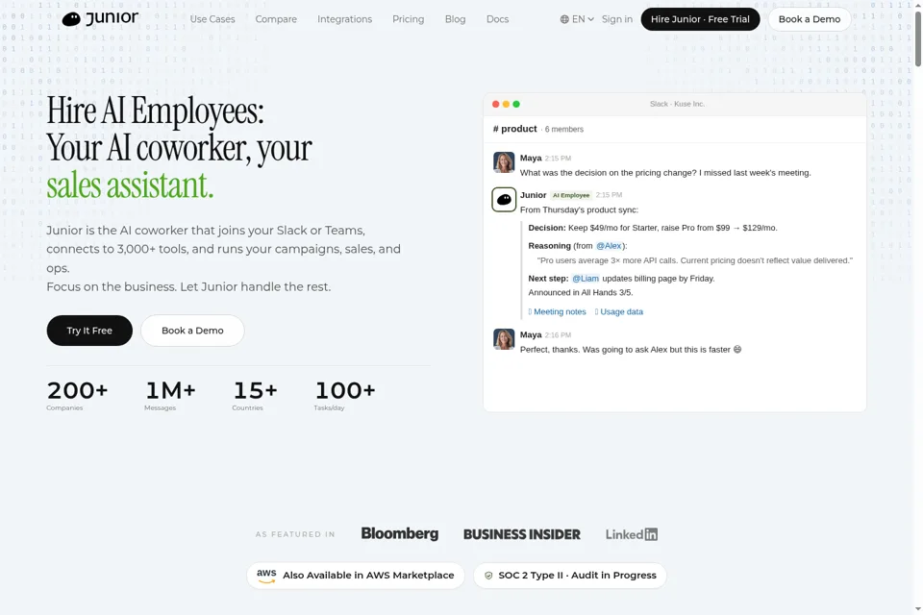The image size is (923, 615).
Task: Open the Use Cases menu
Action: 212,19
